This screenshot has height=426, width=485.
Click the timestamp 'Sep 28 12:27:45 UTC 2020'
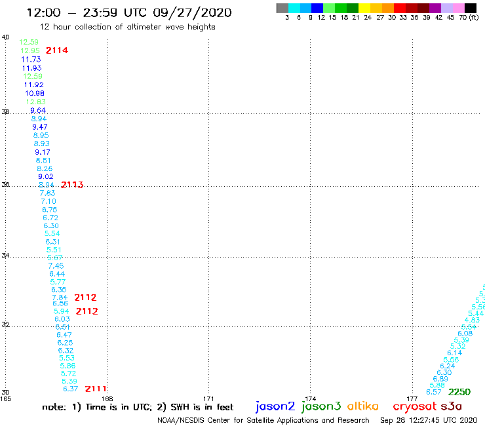429,420
